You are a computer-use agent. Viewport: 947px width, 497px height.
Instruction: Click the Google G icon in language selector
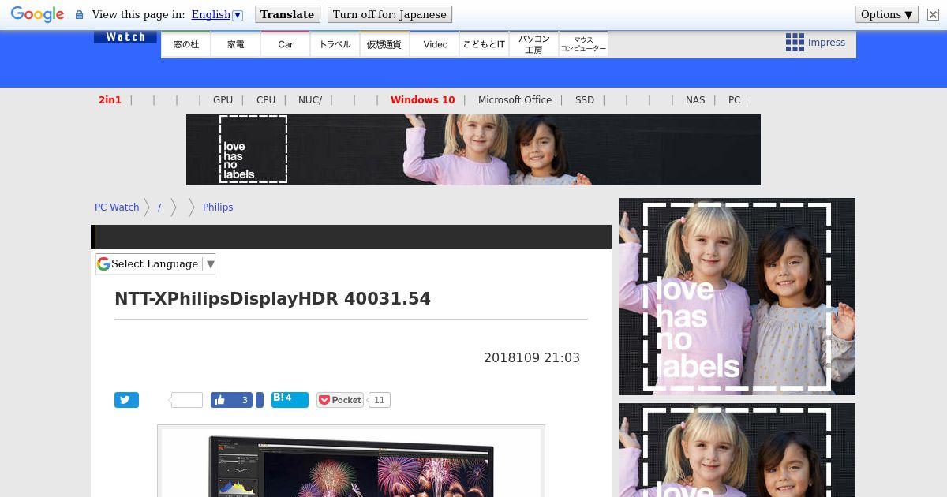[103, 264]
